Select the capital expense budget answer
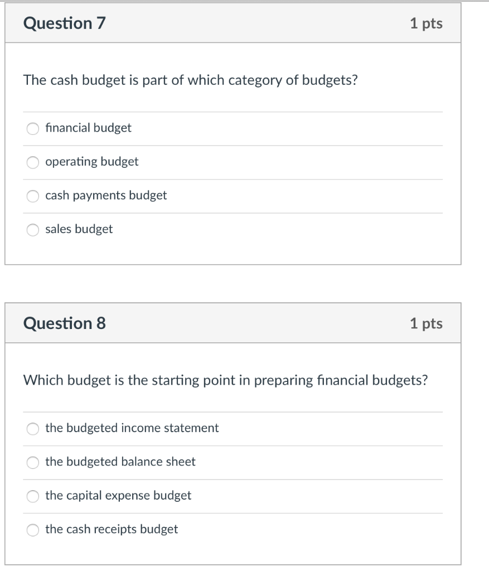489x571 pixels. [x=32, y=496]
